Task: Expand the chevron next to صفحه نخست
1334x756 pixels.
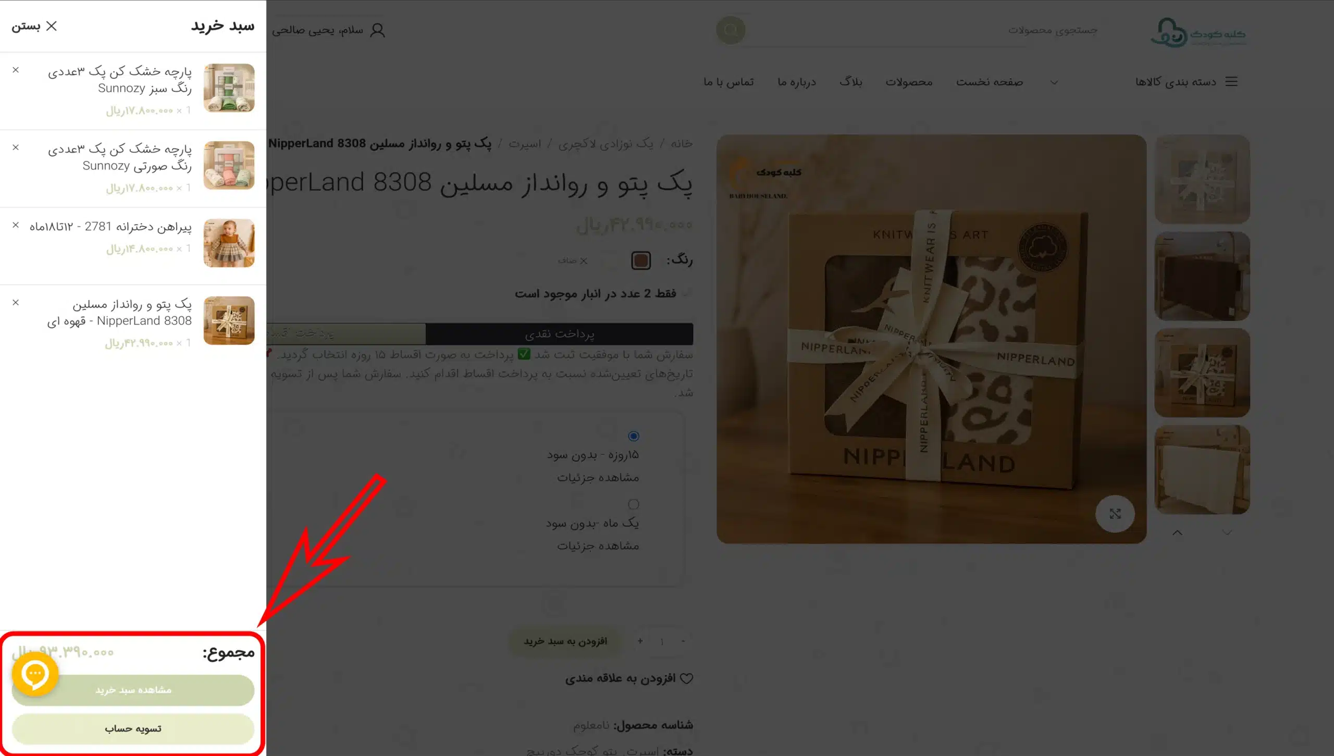Action: point(1054,82)
